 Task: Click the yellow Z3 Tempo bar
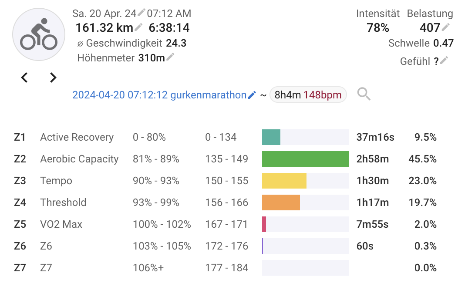(x=284, y=181)
